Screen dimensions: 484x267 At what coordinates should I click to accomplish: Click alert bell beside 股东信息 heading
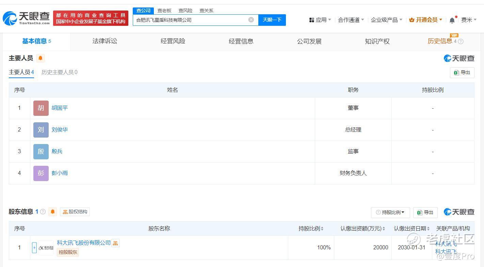point(52,212)
